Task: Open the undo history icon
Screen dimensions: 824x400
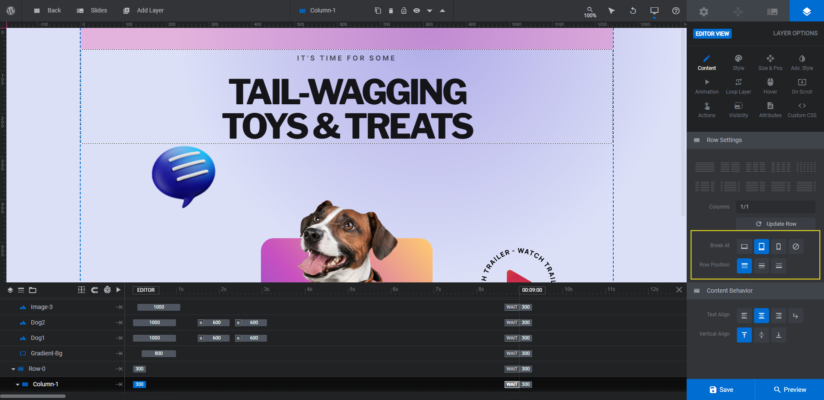Action: (633, 11)
